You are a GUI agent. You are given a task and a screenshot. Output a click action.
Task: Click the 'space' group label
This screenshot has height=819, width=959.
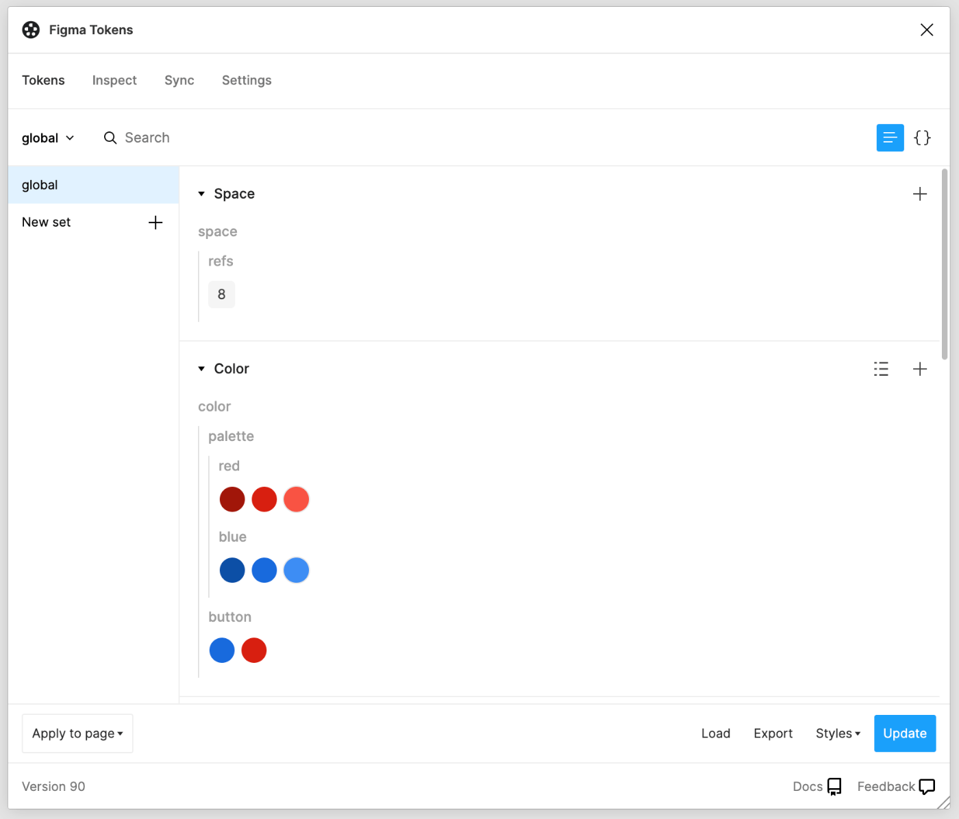[218, 231]
